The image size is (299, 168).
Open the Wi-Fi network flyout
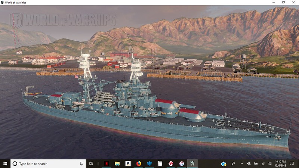click(x=263, y=164)
